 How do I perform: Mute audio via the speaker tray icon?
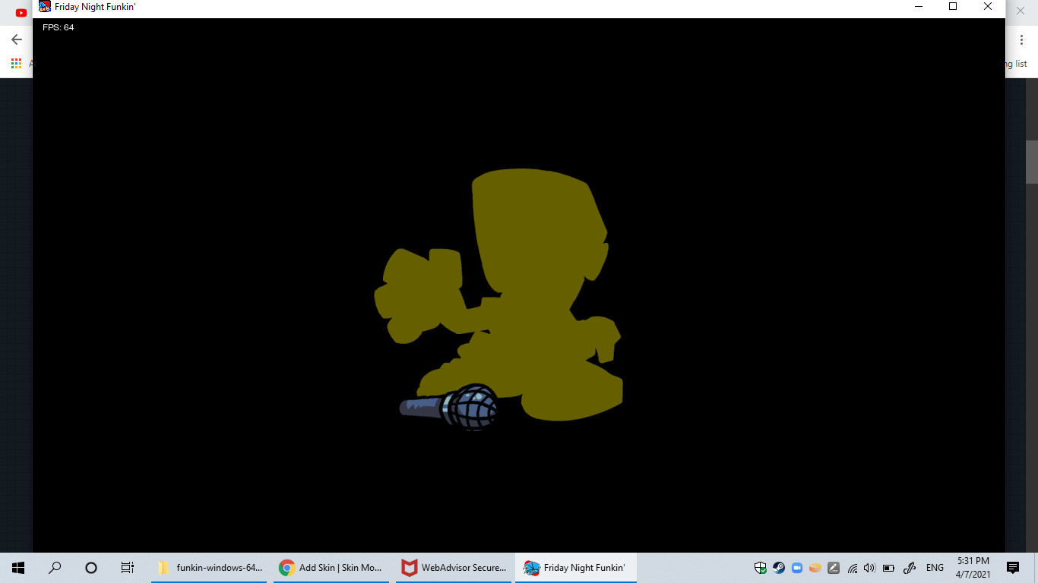tap(869, 568)
